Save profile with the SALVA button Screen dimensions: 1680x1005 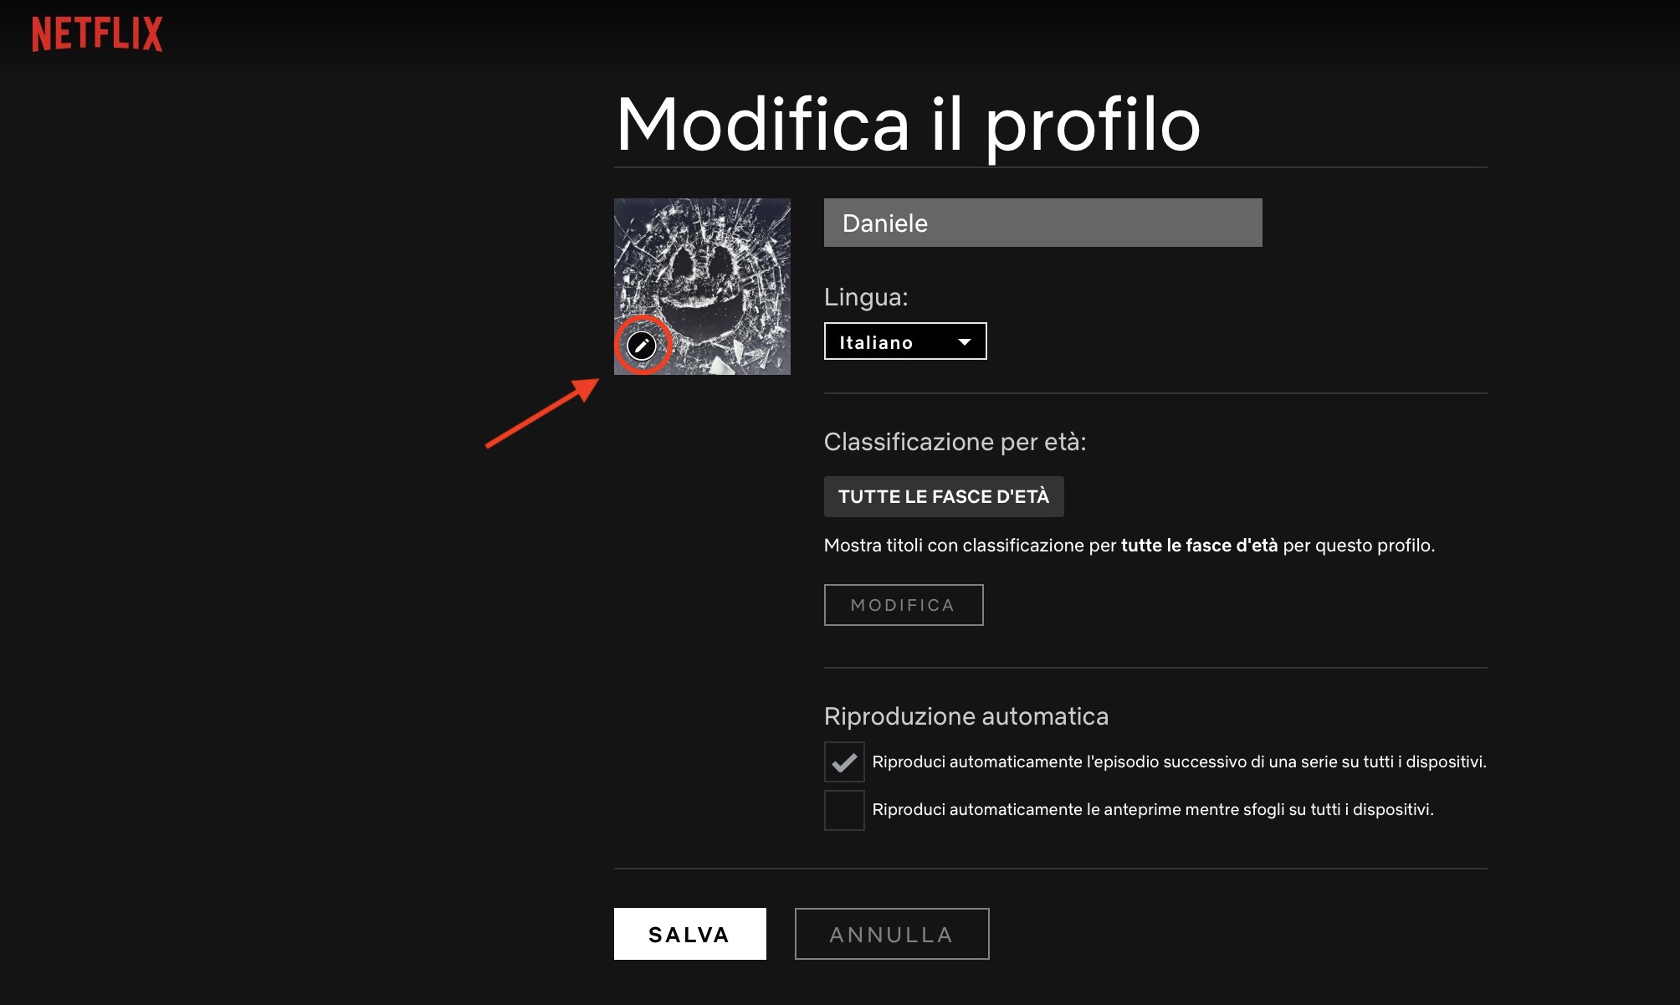(x=690, y=934)
